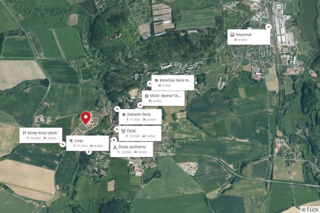
Task: Click the ČÚZK copyright attribution
Action: tap(310, 210)
